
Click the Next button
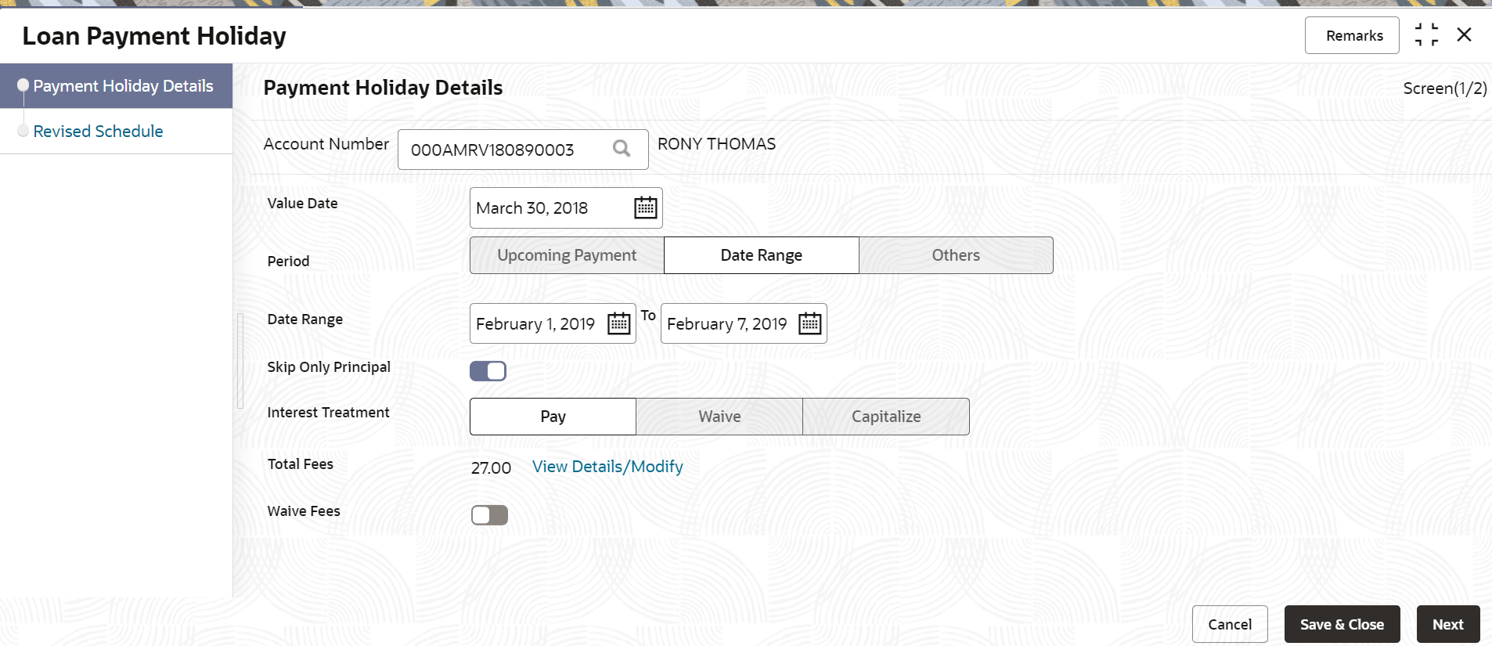pyautogui.click(x=1447, y=624)
